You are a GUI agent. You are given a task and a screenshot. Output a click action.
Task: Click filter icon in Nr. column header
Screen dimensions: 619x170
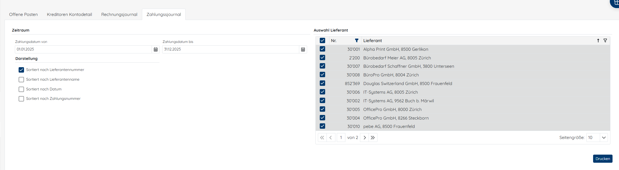(356, 40)
